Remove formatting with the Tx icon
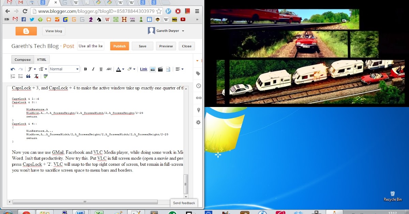 click(x=36, y=76)
